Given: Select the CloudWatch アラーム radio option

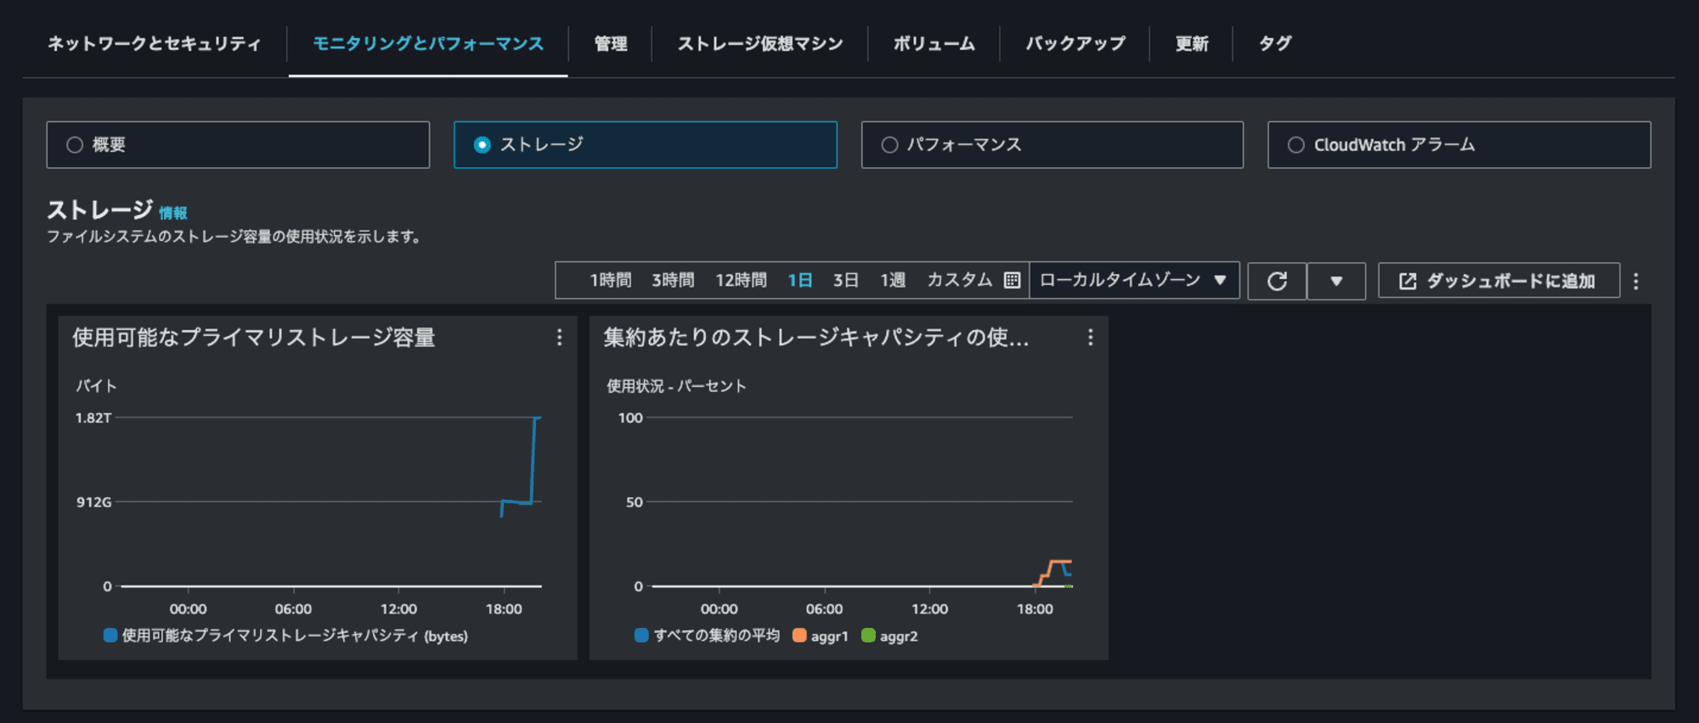Looking at the screenshot, I should [x=1459, y=145].
